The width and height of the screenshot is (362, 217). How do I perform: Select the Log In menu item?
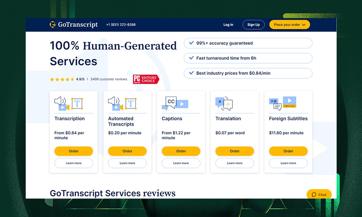(x=228, y=25)
